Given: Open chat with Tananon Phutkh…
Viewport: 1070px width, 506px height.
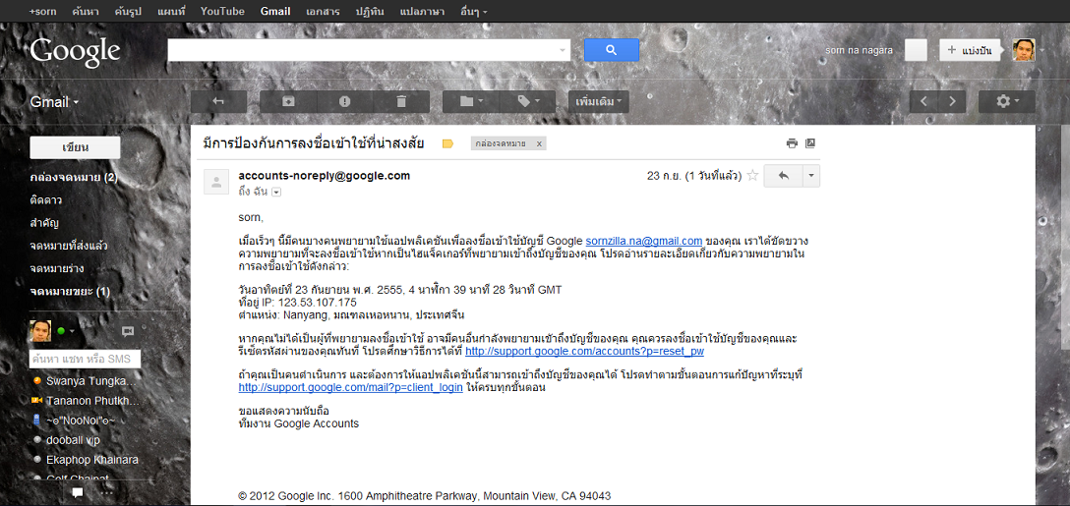Looking at the screenshot, I should point(92,400).
